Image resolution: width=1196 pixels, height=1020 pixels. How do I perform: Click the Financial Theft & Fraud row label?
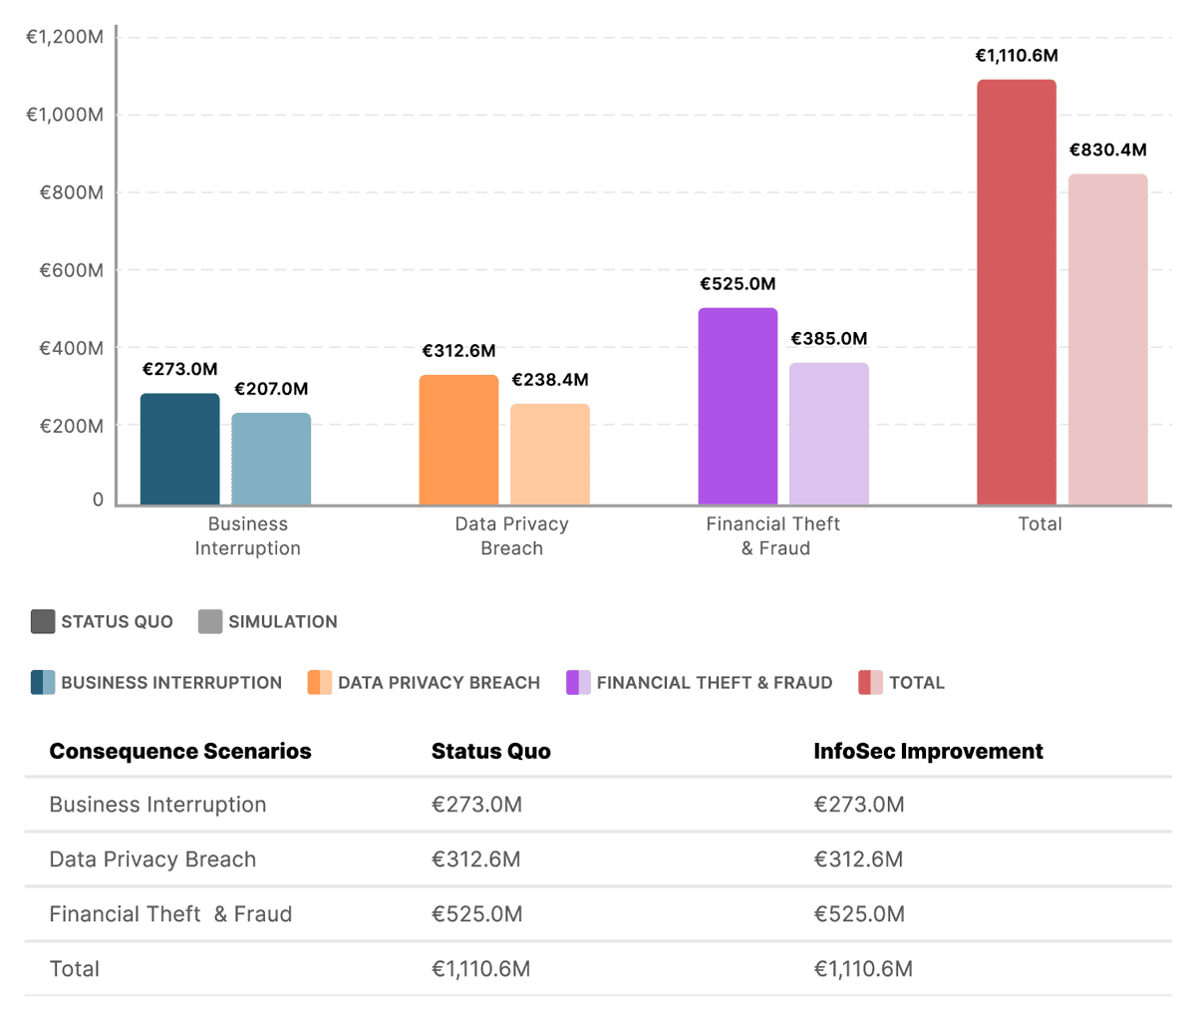[170, 914]
